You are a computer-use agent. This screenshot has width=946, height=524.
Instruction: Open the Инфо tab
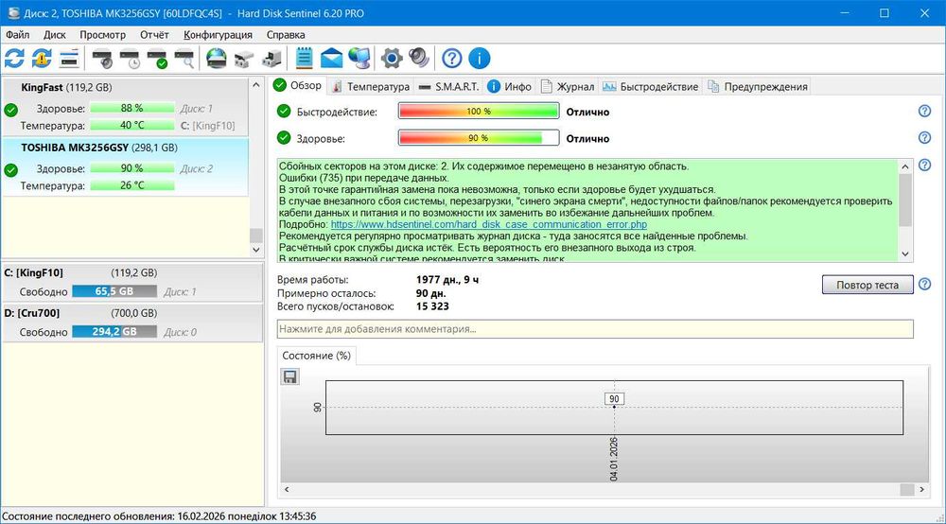[510, 87]
